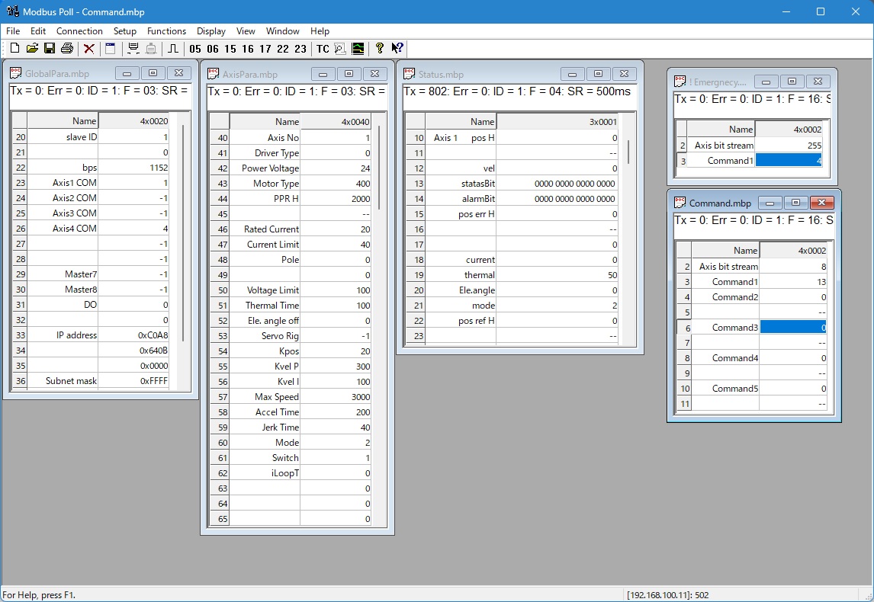Screen dimensions: 874x602
Task: Open the real-time chart green graph icon
Action: (358, 49)
